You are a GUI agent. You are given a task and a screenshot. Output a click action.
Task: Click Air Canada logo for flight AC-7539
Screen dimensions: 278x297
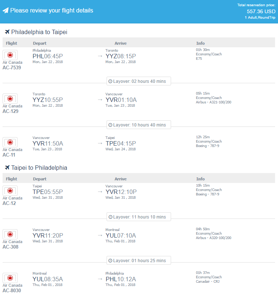[10, 55]
